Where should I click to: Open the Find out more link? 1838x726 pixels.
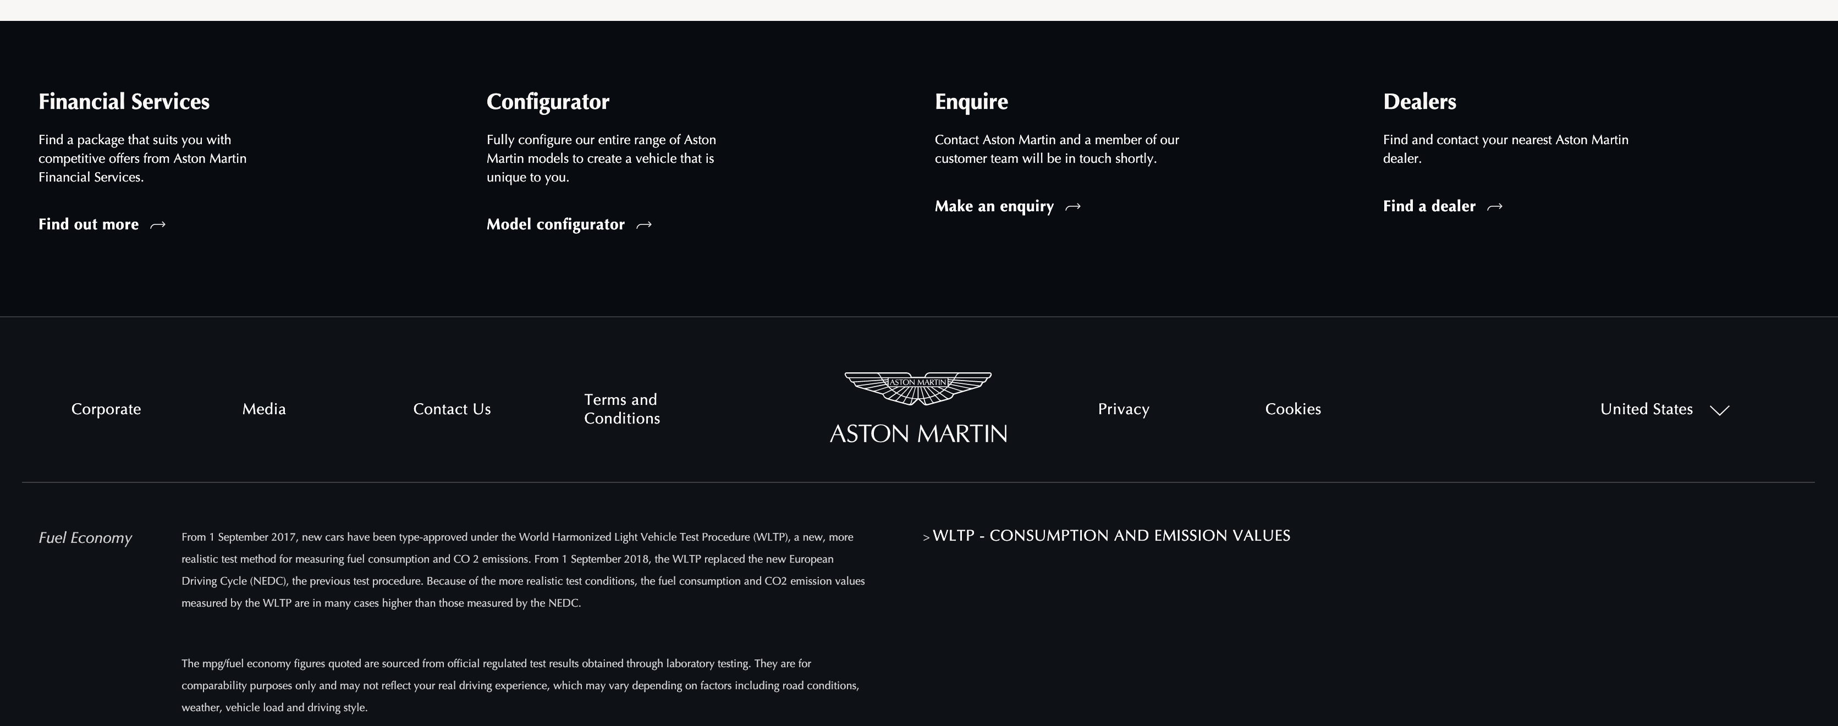point(102,224)
